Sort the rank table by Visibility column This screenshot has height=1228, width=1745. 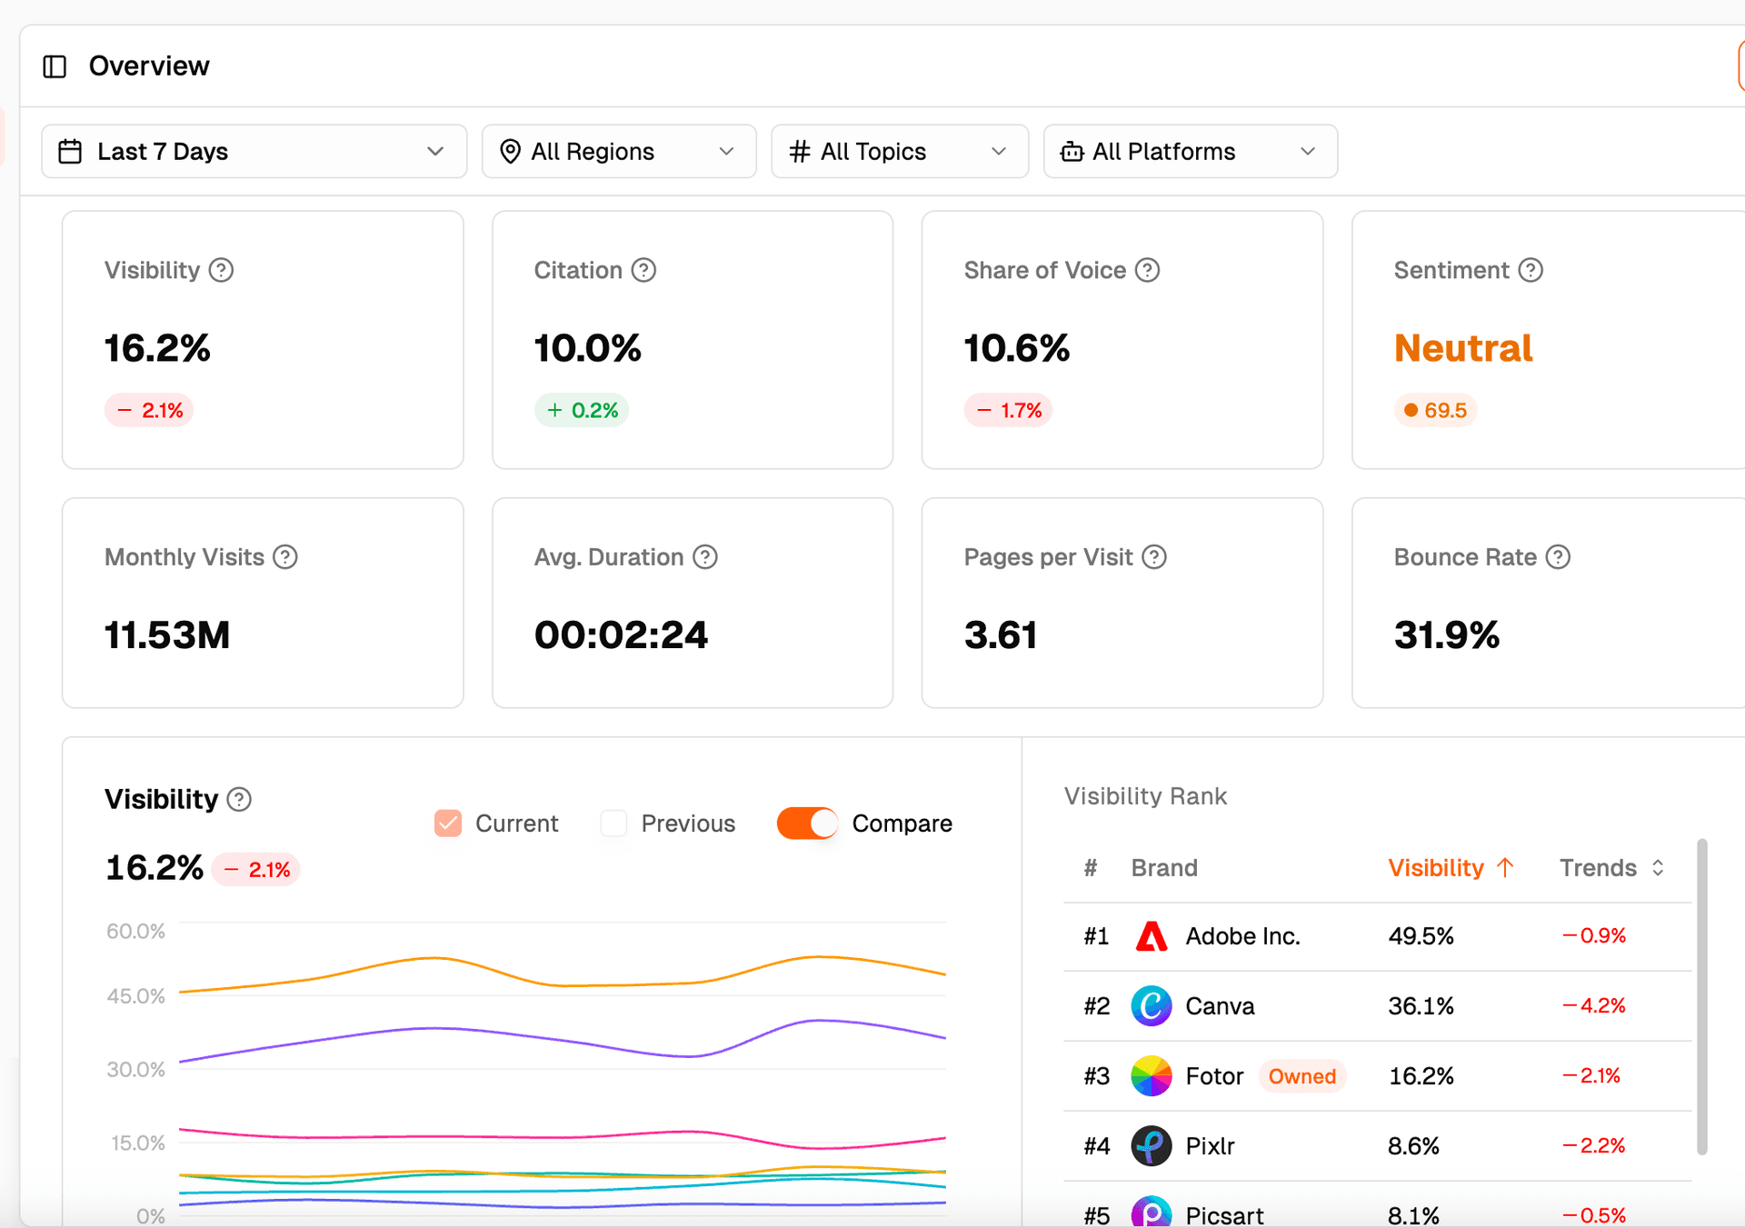click(1451, 868)
